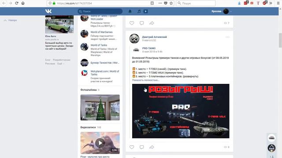
Task: Click the Назад scroll-up link
Action: coord(11,20)
